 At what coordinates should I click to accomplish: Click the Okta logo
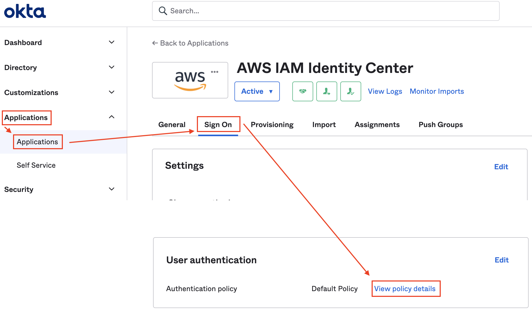coord(25,11)
